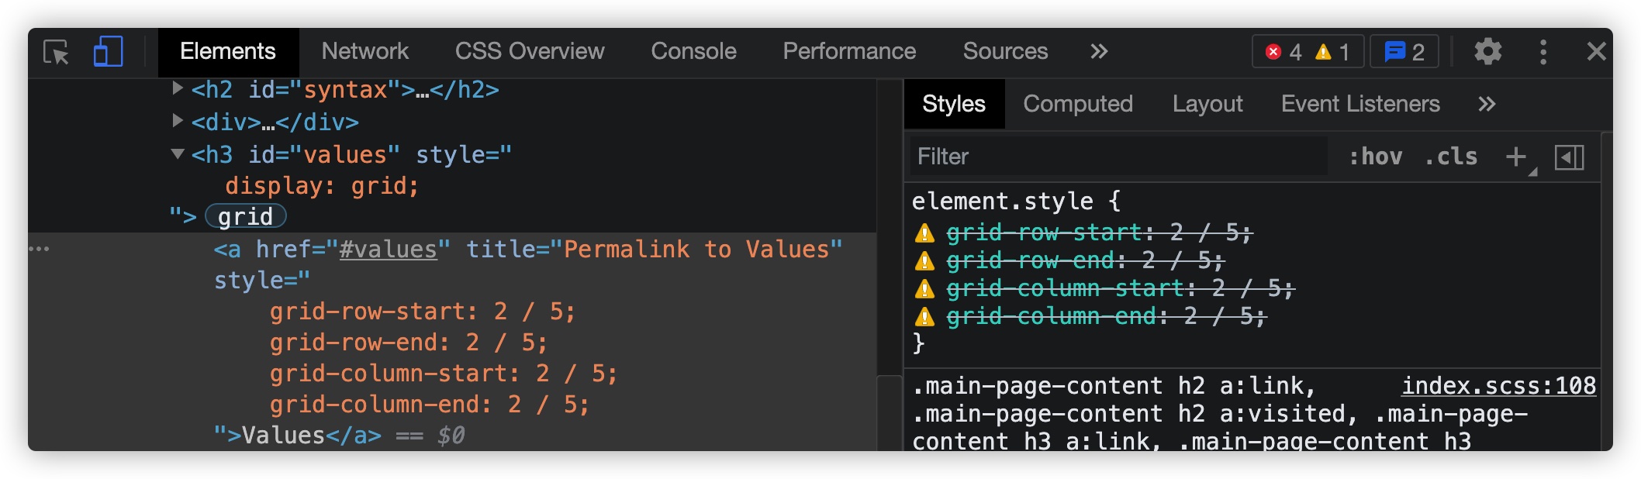The image size is (1641, 479).
Task: Toggle the device toolbar icon
Action: (108, 52)
